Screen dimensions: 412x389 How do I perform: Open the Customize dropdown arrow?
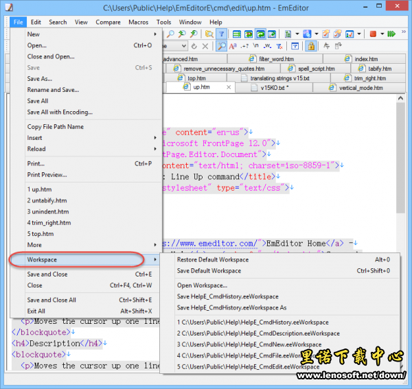(359, 34)
